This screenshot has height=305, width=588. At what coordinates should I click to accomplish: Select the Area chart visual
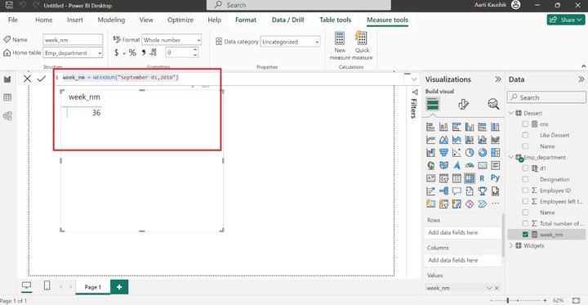443,140
